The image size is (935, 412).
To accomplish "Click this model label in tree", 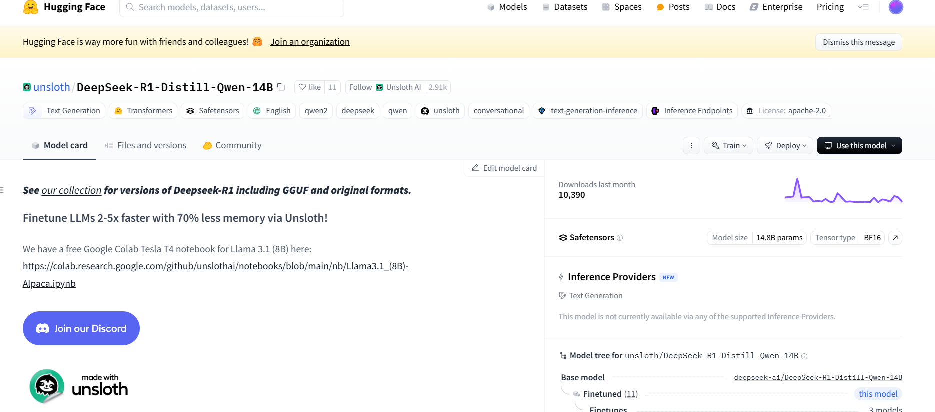I will pos(878,394).
